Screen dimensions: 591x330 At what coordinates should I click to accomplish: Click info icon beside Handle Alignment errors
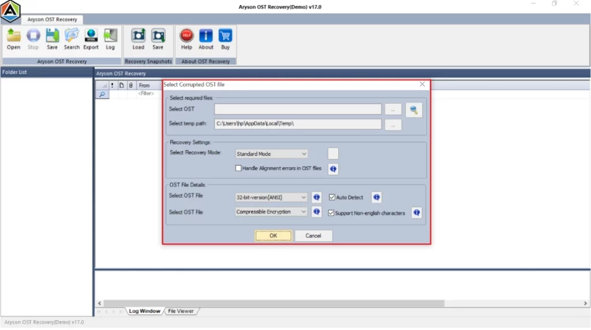click(x=333, y=169)
